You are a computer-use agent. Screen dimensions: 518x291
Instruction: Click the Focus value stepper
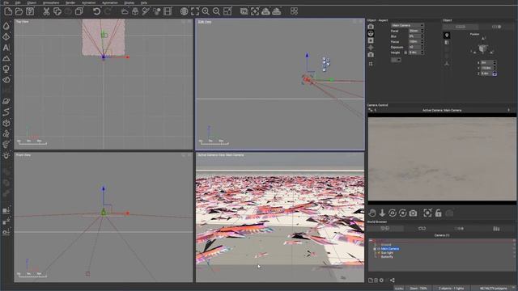pyautogui.click(x=422, y=42)
